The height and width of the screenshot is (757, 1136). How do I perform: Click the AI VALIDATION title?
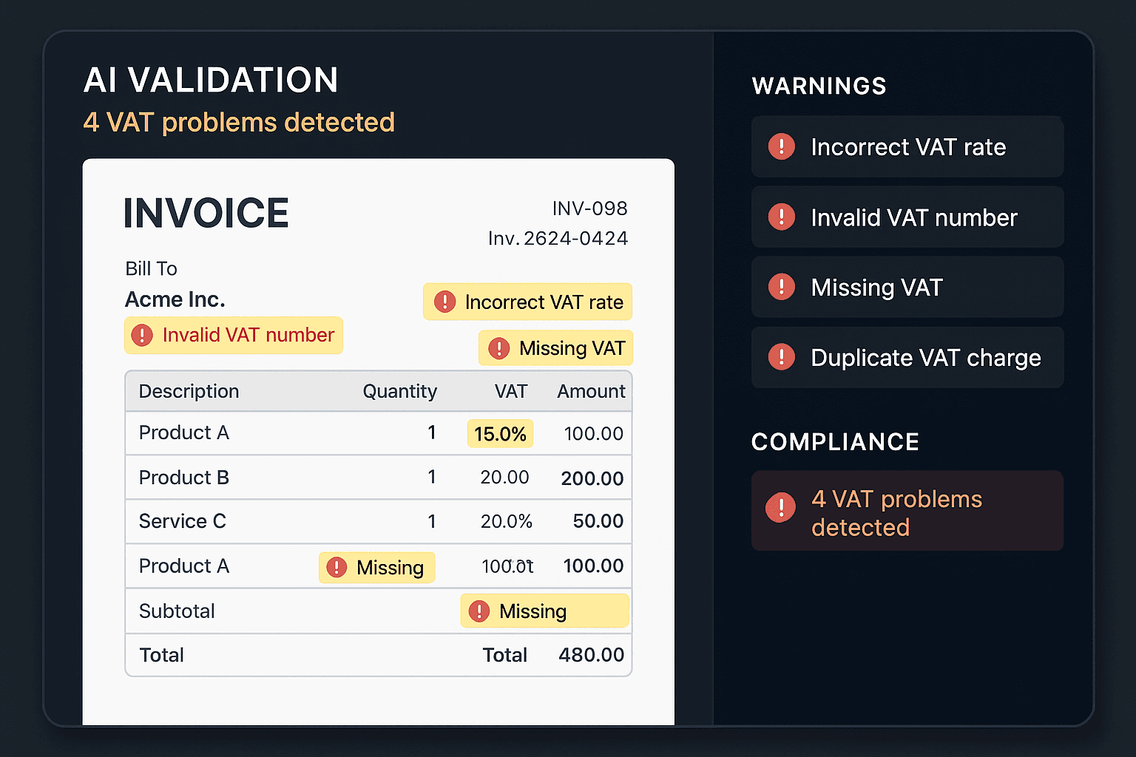pyautogui.click(x=211, y=80)
